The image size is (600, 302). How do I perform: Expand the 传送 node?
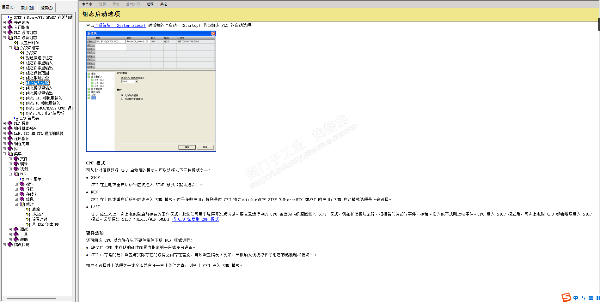pyautogui.click(x=16, y=189)
